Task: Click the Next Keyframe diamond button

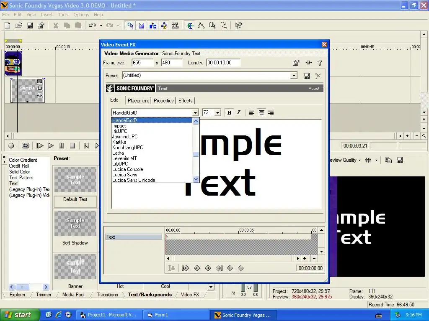Action: point(208,268)
